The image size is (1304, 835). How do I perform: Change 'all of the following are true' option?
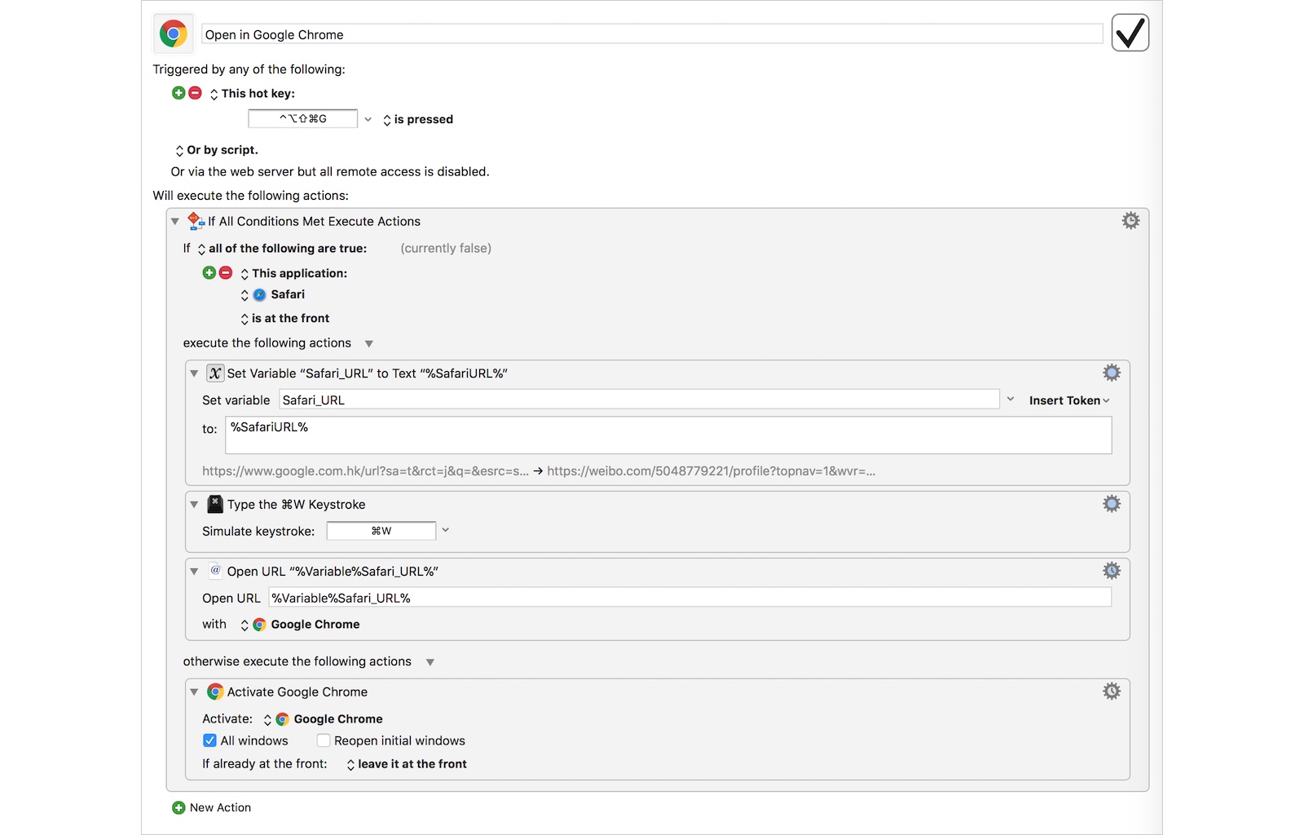pyautogui.click(x=281, y=249)
